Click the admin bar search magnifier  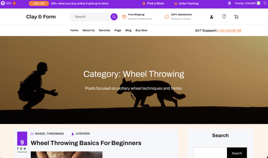click(265, 3)
